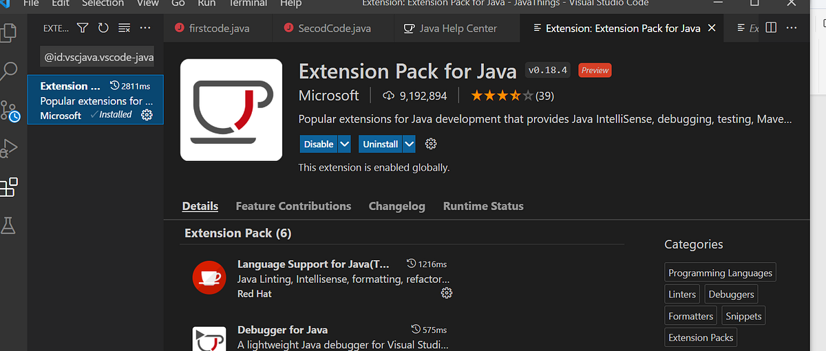Select the Debuggers category
The width and height of the screenshot is (826, 351).
[x=731, y=294]
